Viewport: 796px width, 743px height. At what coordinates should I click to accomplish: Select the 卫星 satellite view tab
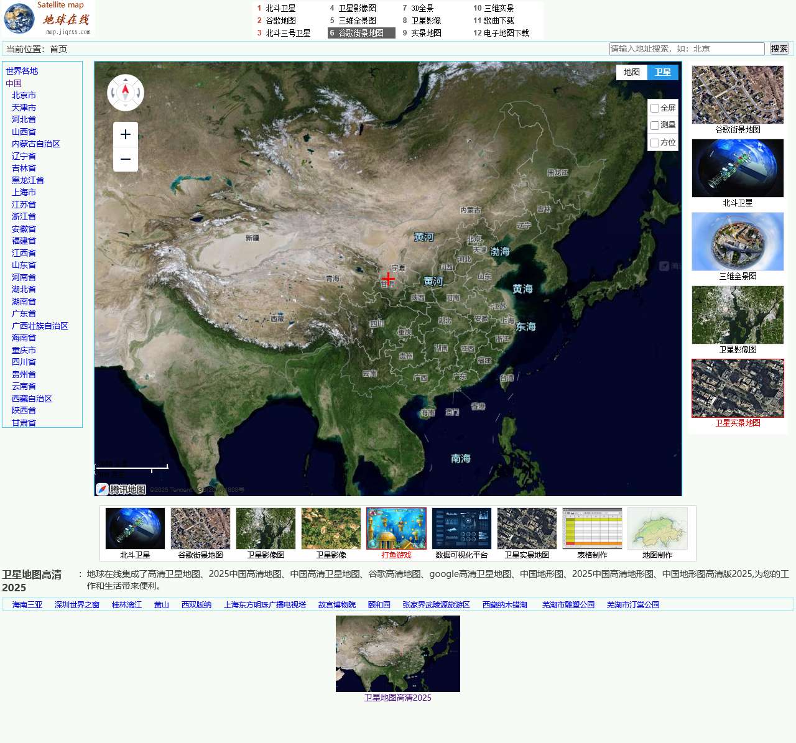pos(662,72)
